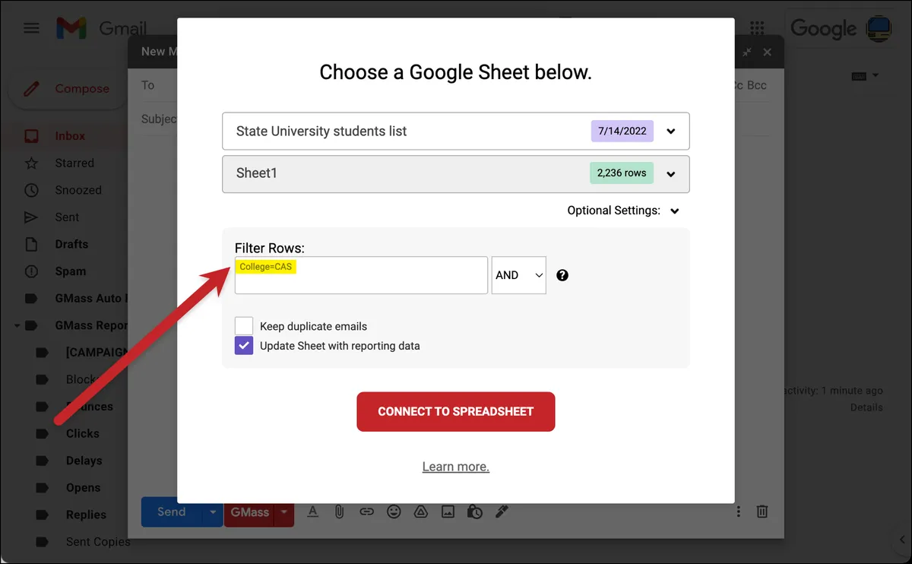
Task: Close the New Message window
Action: tap(768, 52)
